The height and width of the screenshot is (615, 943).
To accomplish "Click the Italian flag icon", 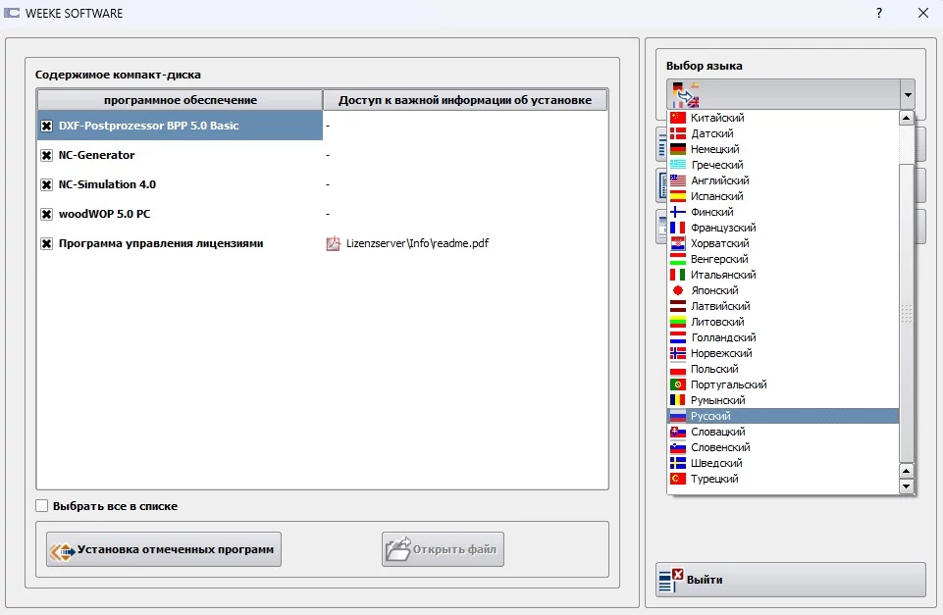I will click(x=678, y=275).
